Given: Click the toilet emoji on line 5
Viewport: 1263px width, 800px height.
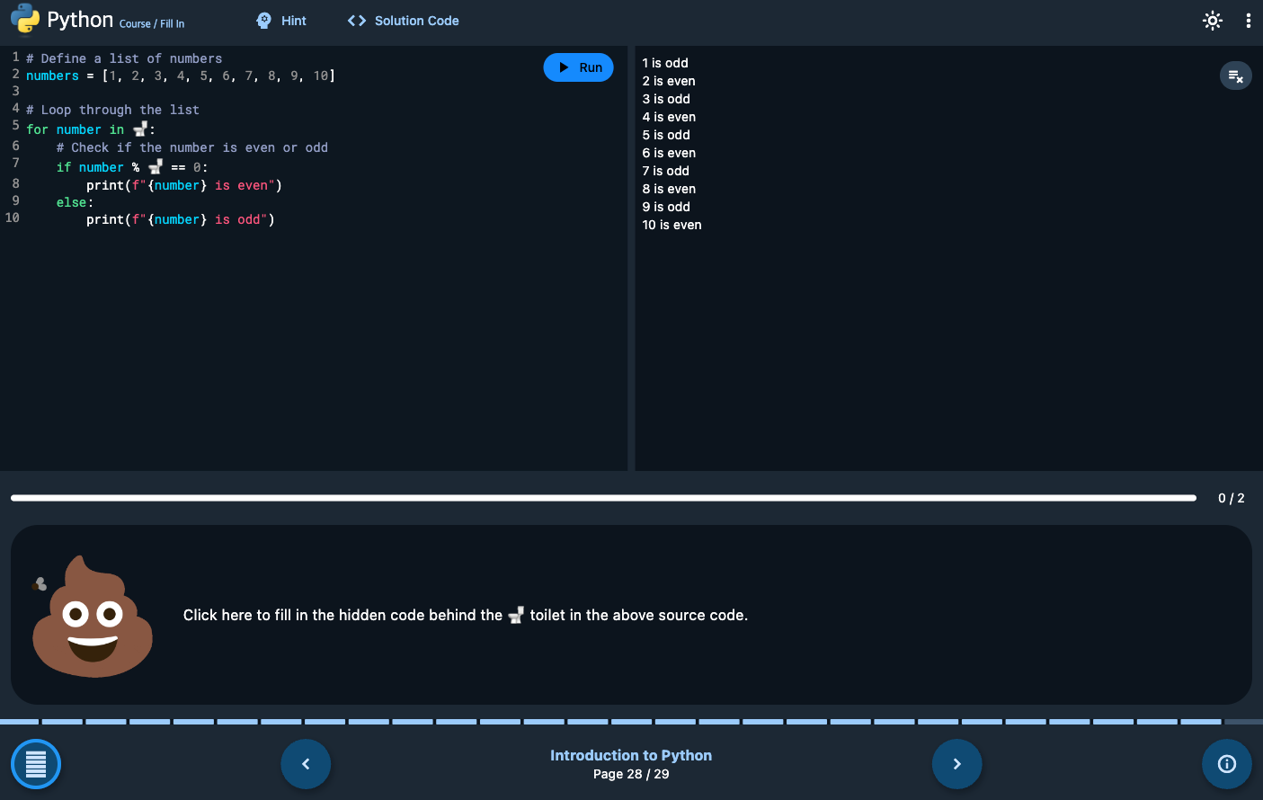Looking at the screenshot, I should pos(140,129).
